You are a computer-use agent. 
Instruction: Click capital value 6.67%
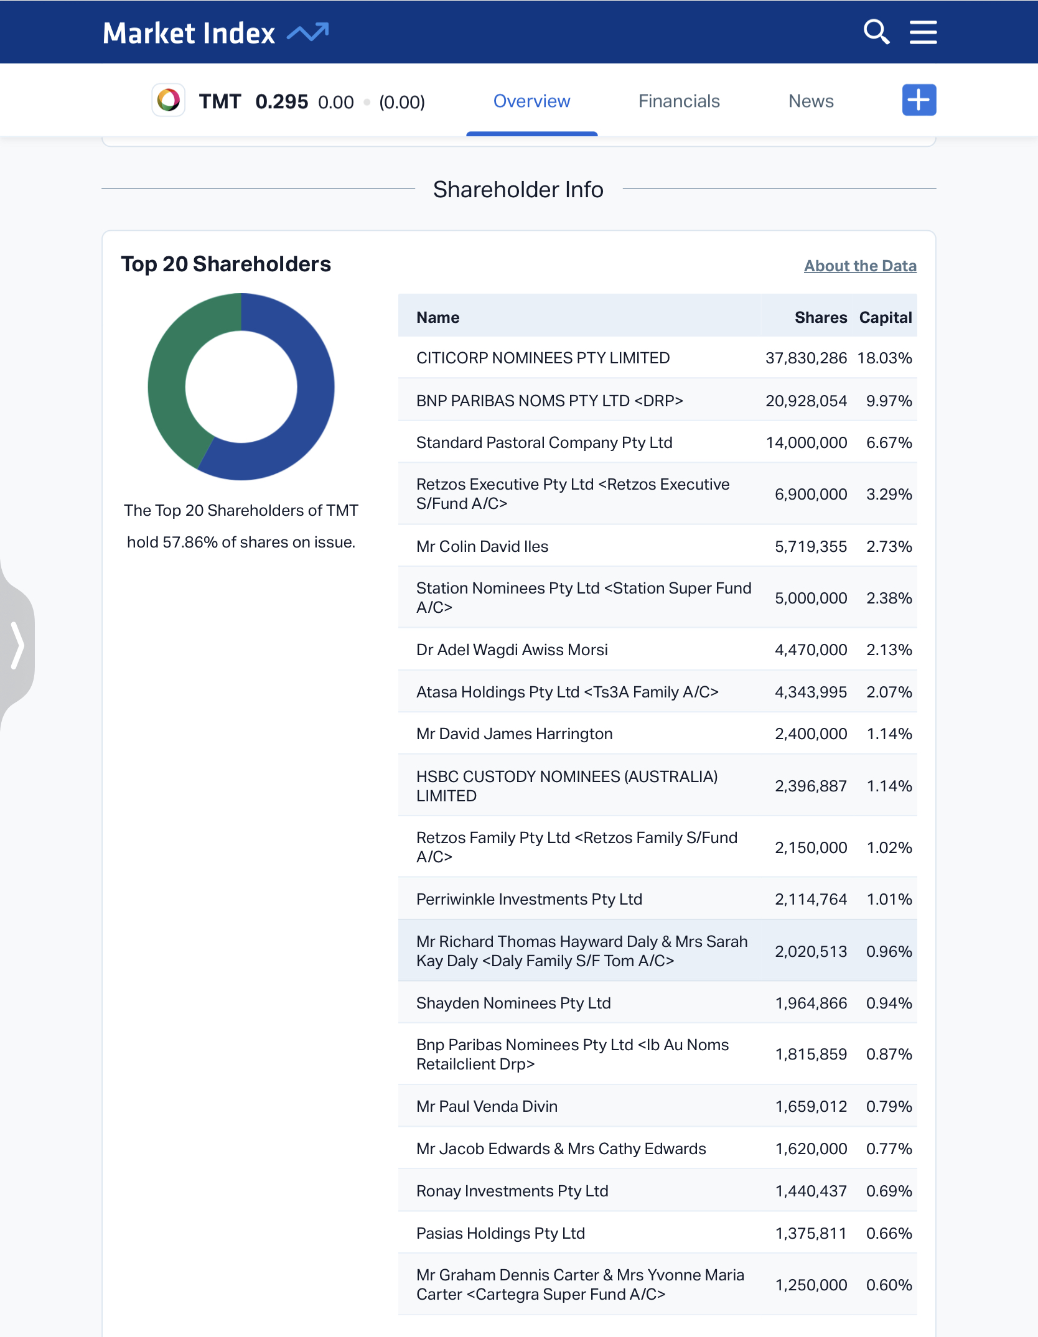tap(889, 443)
